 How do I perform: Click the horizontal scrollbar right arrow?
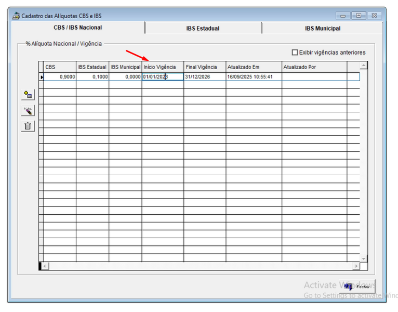tap(356, 266)
